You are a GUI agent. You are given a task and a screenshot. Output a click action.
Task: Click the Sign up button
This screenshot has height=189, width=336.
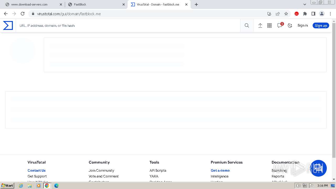(321, 25)
